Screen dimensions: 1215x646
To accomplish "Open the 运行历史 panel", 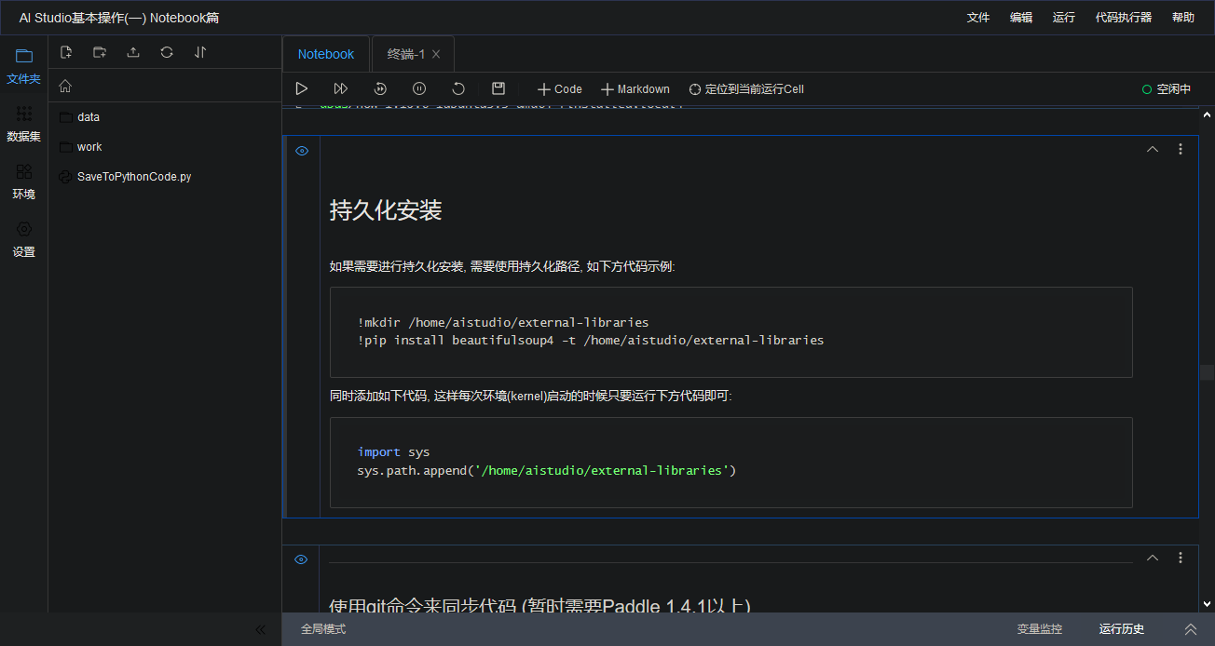I will point(1122,629).
